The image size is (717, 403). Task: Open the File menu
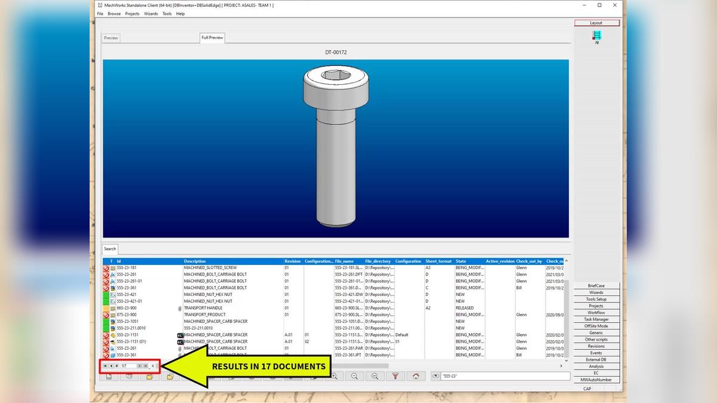(100, 14)
